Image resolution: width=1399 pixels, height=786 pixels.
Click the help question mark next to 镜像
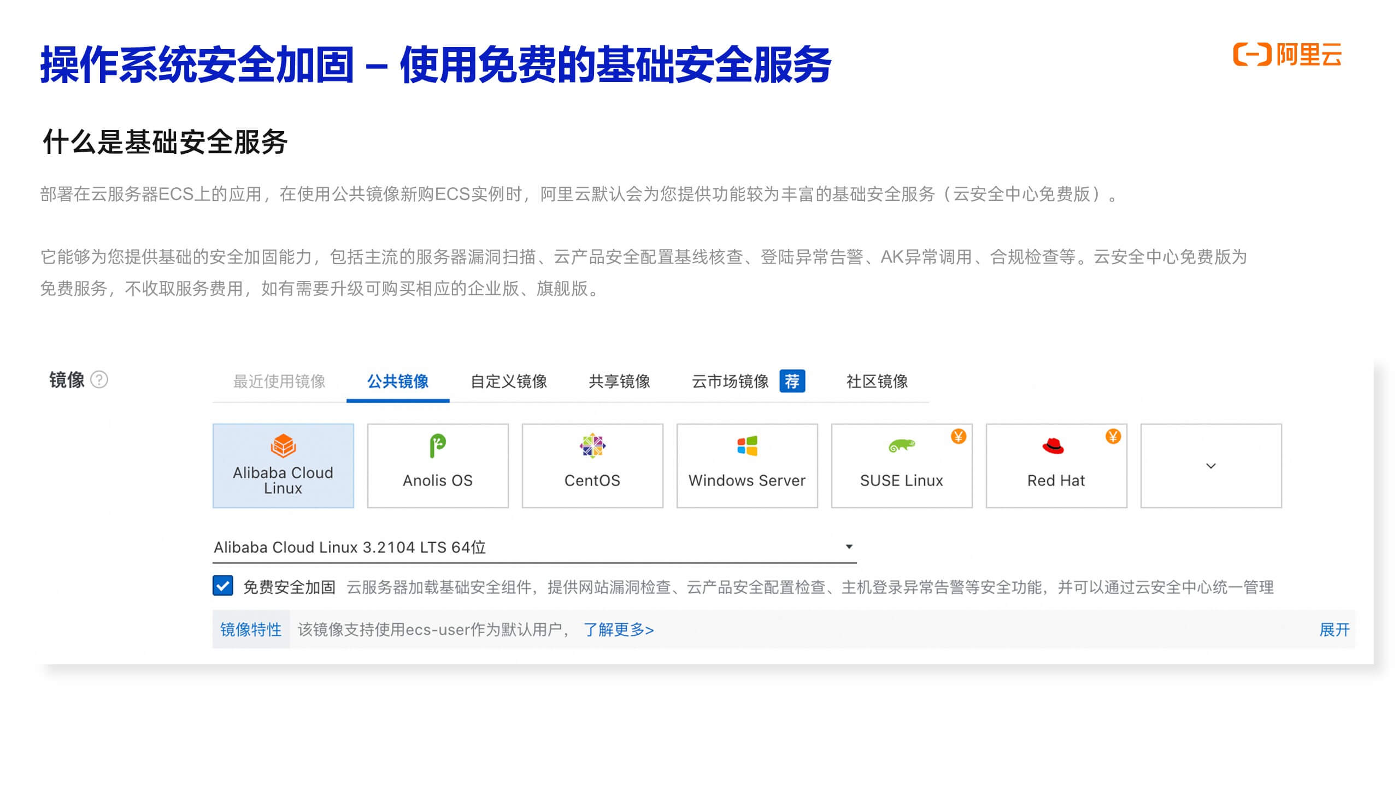pyautogui.click(x=99, y=379)
